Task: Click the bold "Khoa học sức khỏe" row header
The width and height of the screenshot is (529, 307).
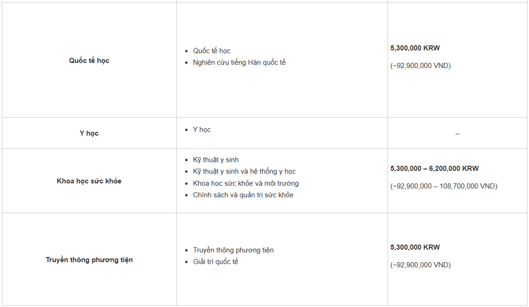Action: [89, 181]
